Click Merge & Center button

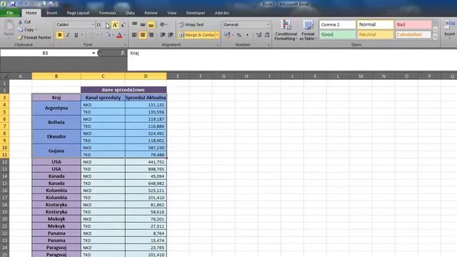click(x=197, y=35)
